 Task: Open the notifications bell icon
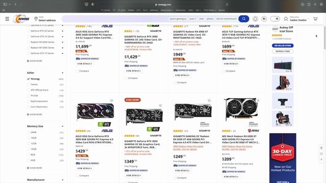[x=255, y=19]
